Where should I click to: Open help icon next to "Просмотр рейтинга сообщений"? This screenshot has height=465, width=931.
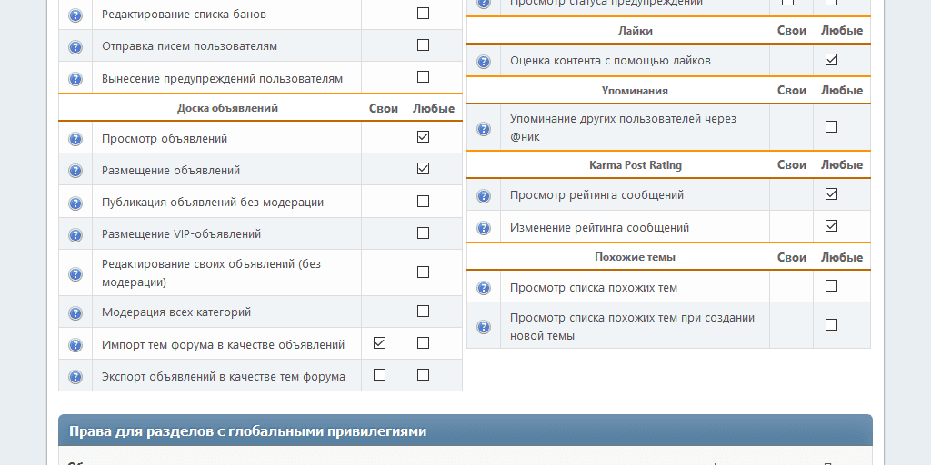coord(484,196)
